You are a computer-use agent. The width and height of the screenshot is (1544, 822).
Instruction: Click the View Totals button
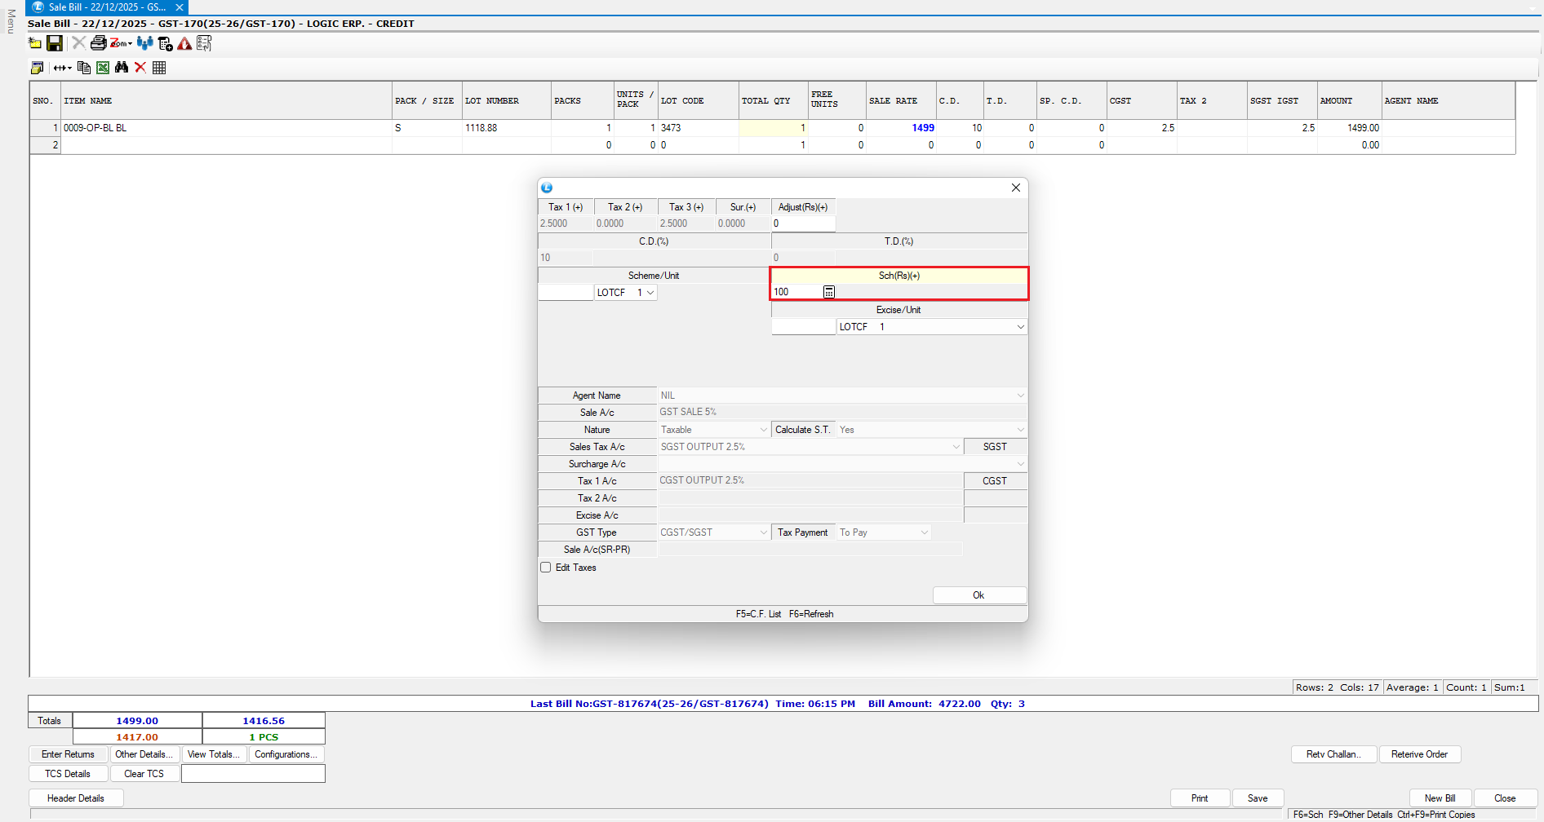tap(214, 754)
